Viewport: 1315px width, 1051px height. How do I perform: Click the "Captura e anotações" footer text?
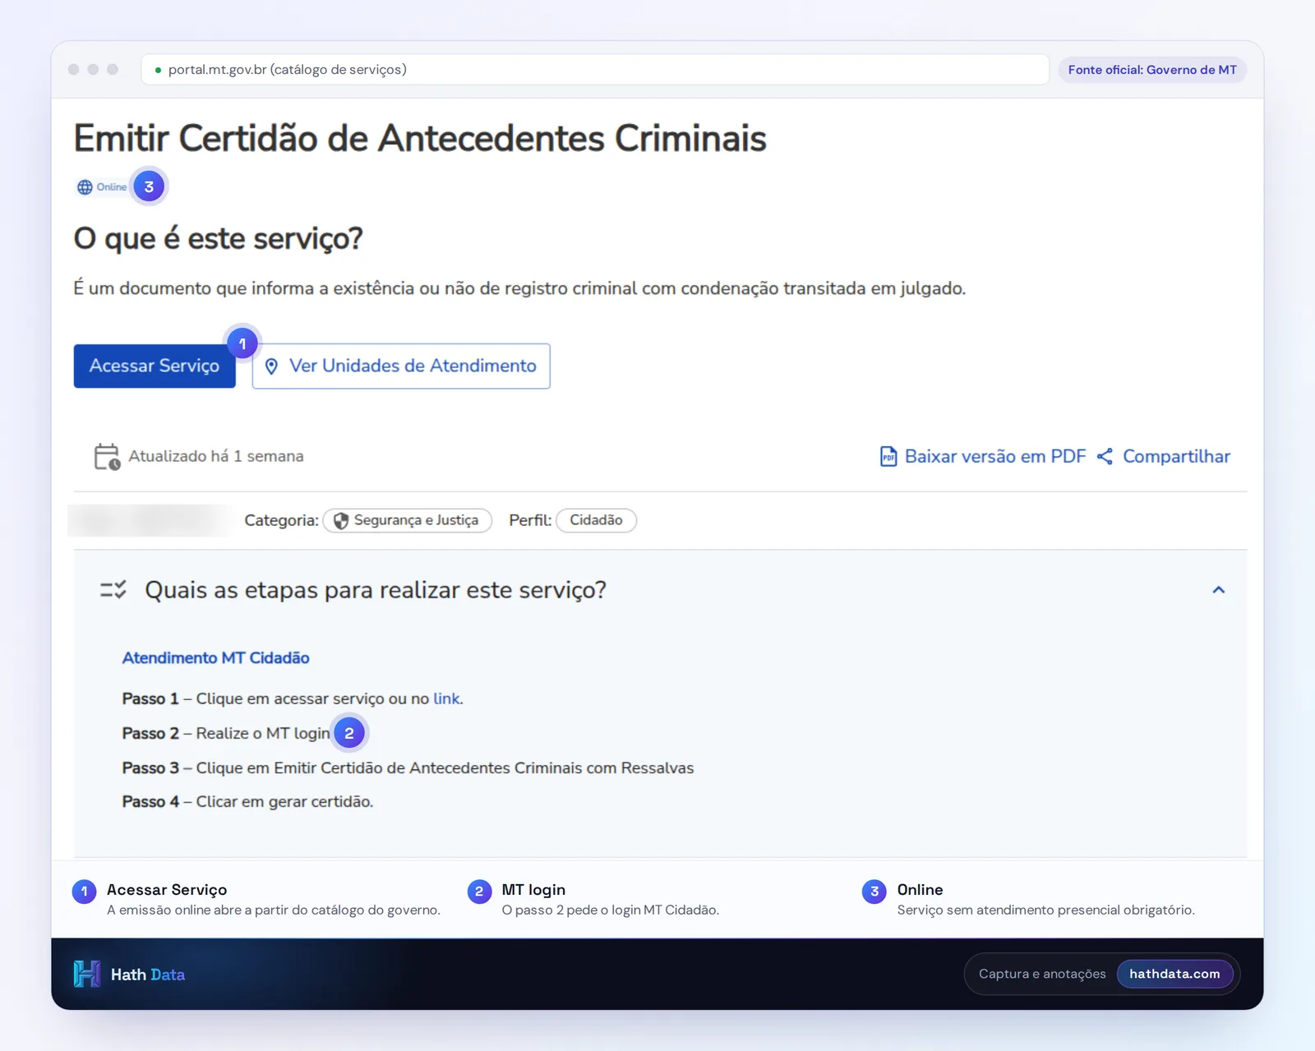tap(1042, 975)
